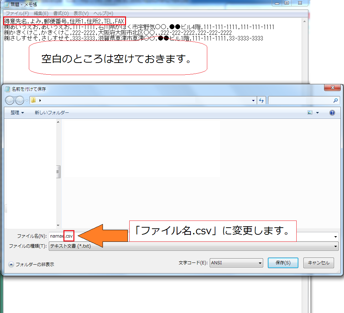Viewport: 344px width, 313px height.
Task: Open the 編集(E) menu in Notepad
Action: 41,13
